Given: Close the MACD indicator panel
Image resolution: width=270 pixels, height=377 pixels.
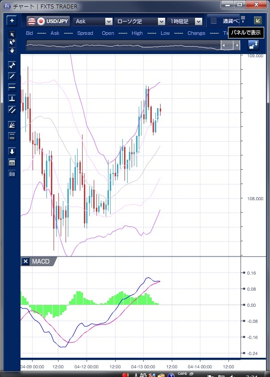Looking at the screenshot, I should [x=25, y=261].
